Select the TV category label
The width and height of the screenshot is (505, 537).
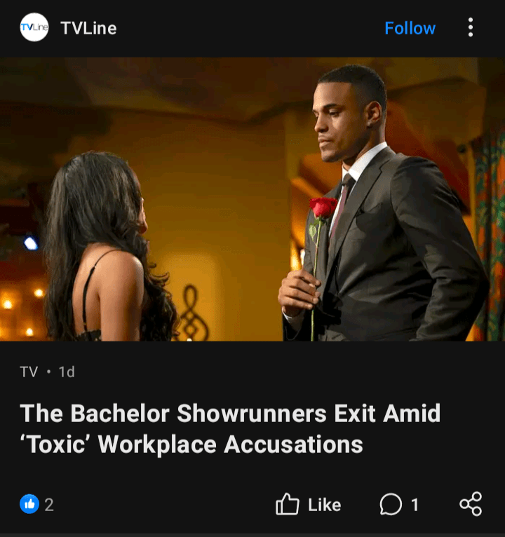tap(29, 372)
